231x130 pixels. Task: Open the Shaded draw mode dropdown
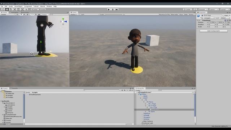pos(8,14)
